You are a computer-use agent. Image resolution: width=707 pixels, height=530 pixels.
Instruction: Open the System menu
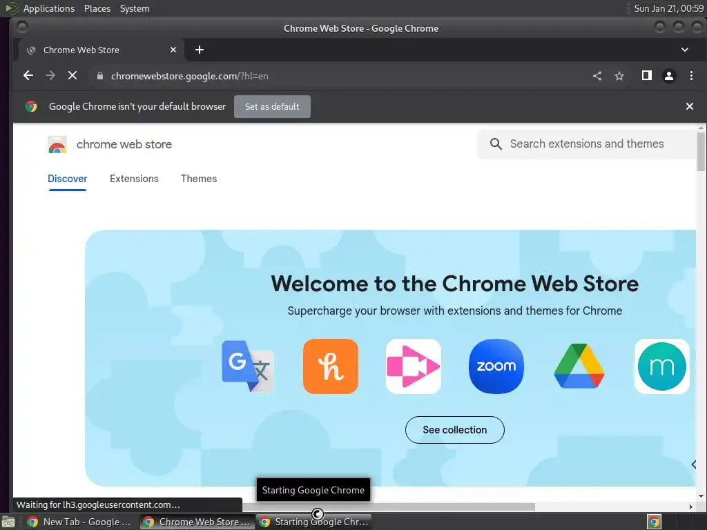135,8
